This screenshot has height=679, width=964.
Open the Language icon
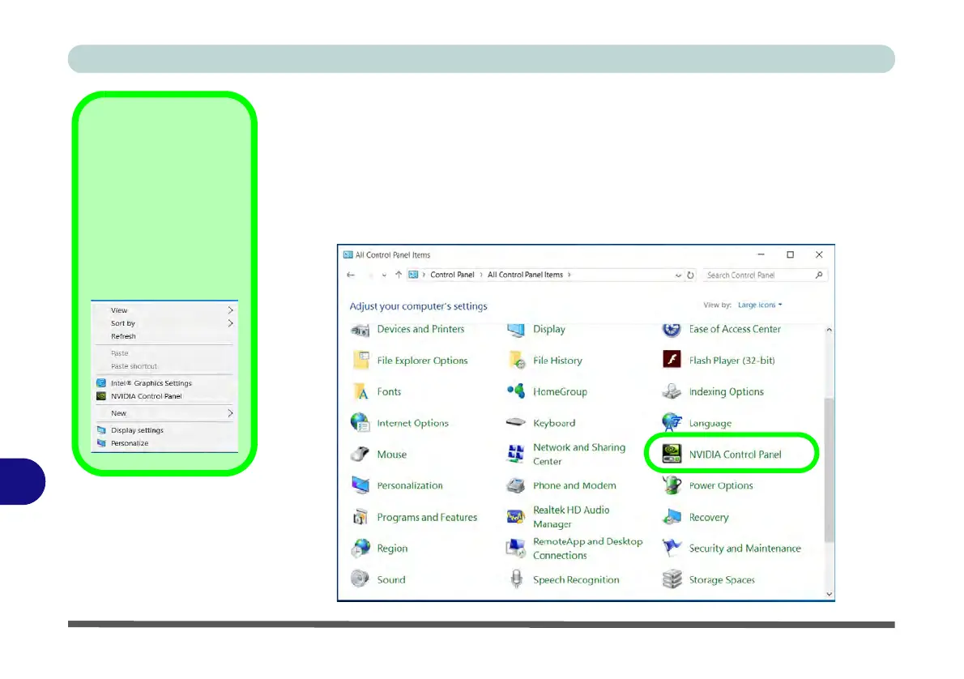pyautogui.click(x=672, y=422)
